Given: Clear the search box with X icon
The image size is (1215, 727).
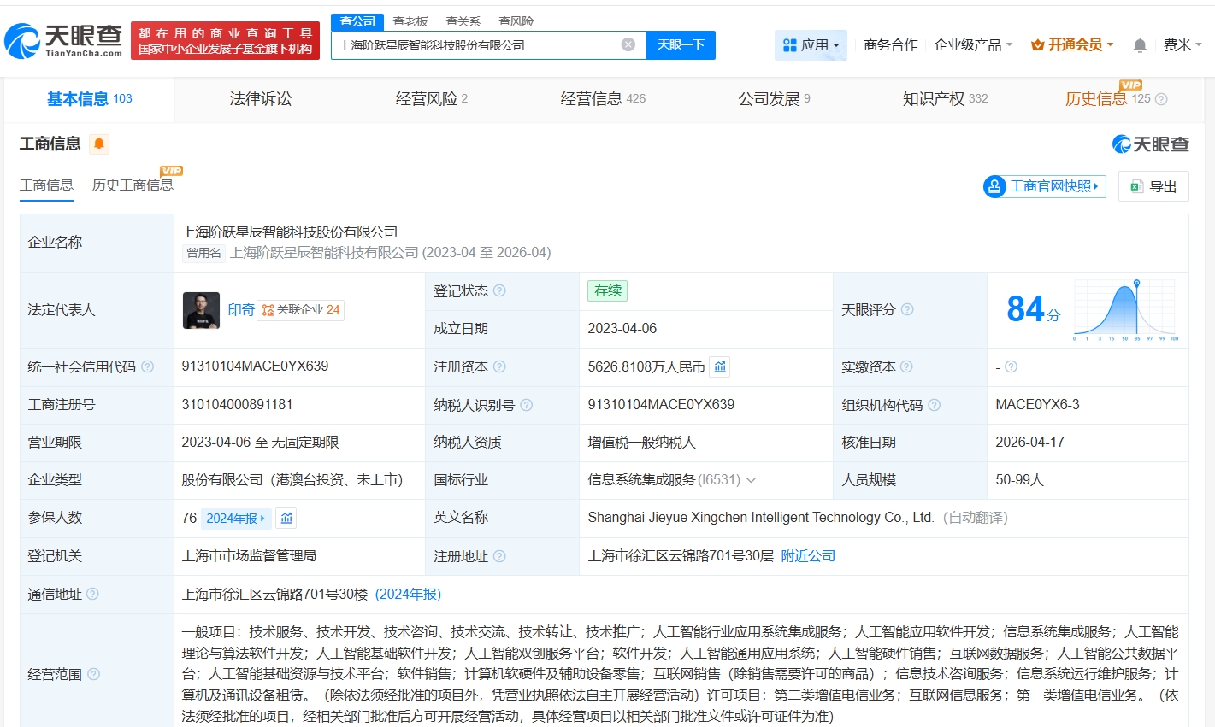Looking at the screenshot, I should [628, 44].
